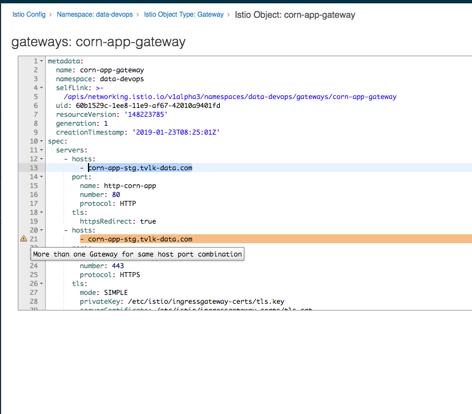Open the Istio Config breadcrumb link
This screenshot has height=414, width=472.
[29, 14]
